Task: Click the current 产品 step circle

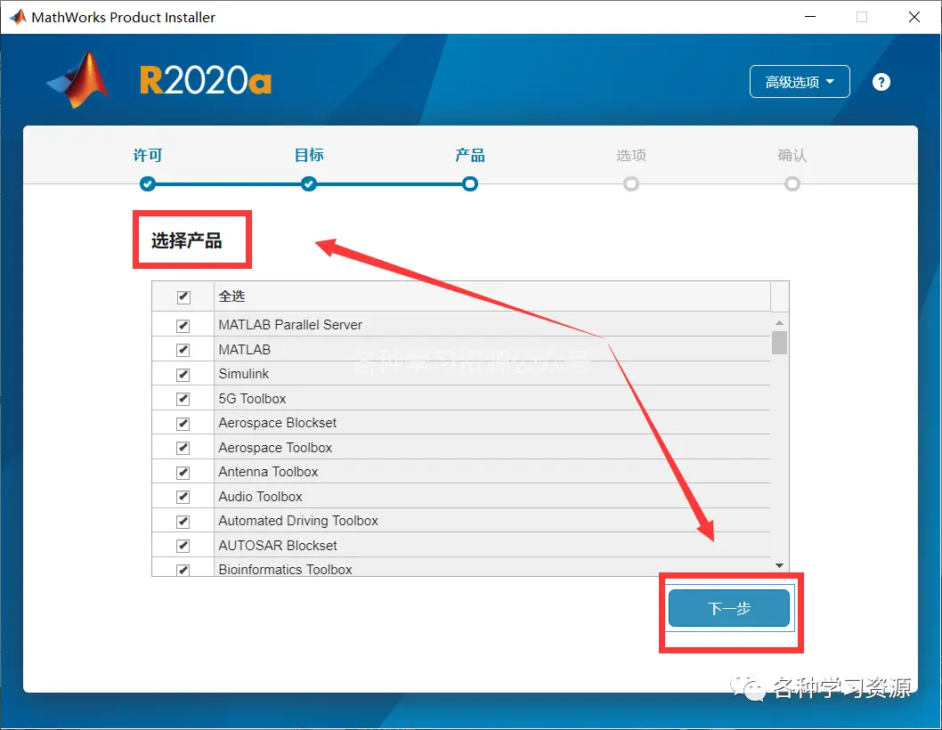Action: tap(470, 184)
